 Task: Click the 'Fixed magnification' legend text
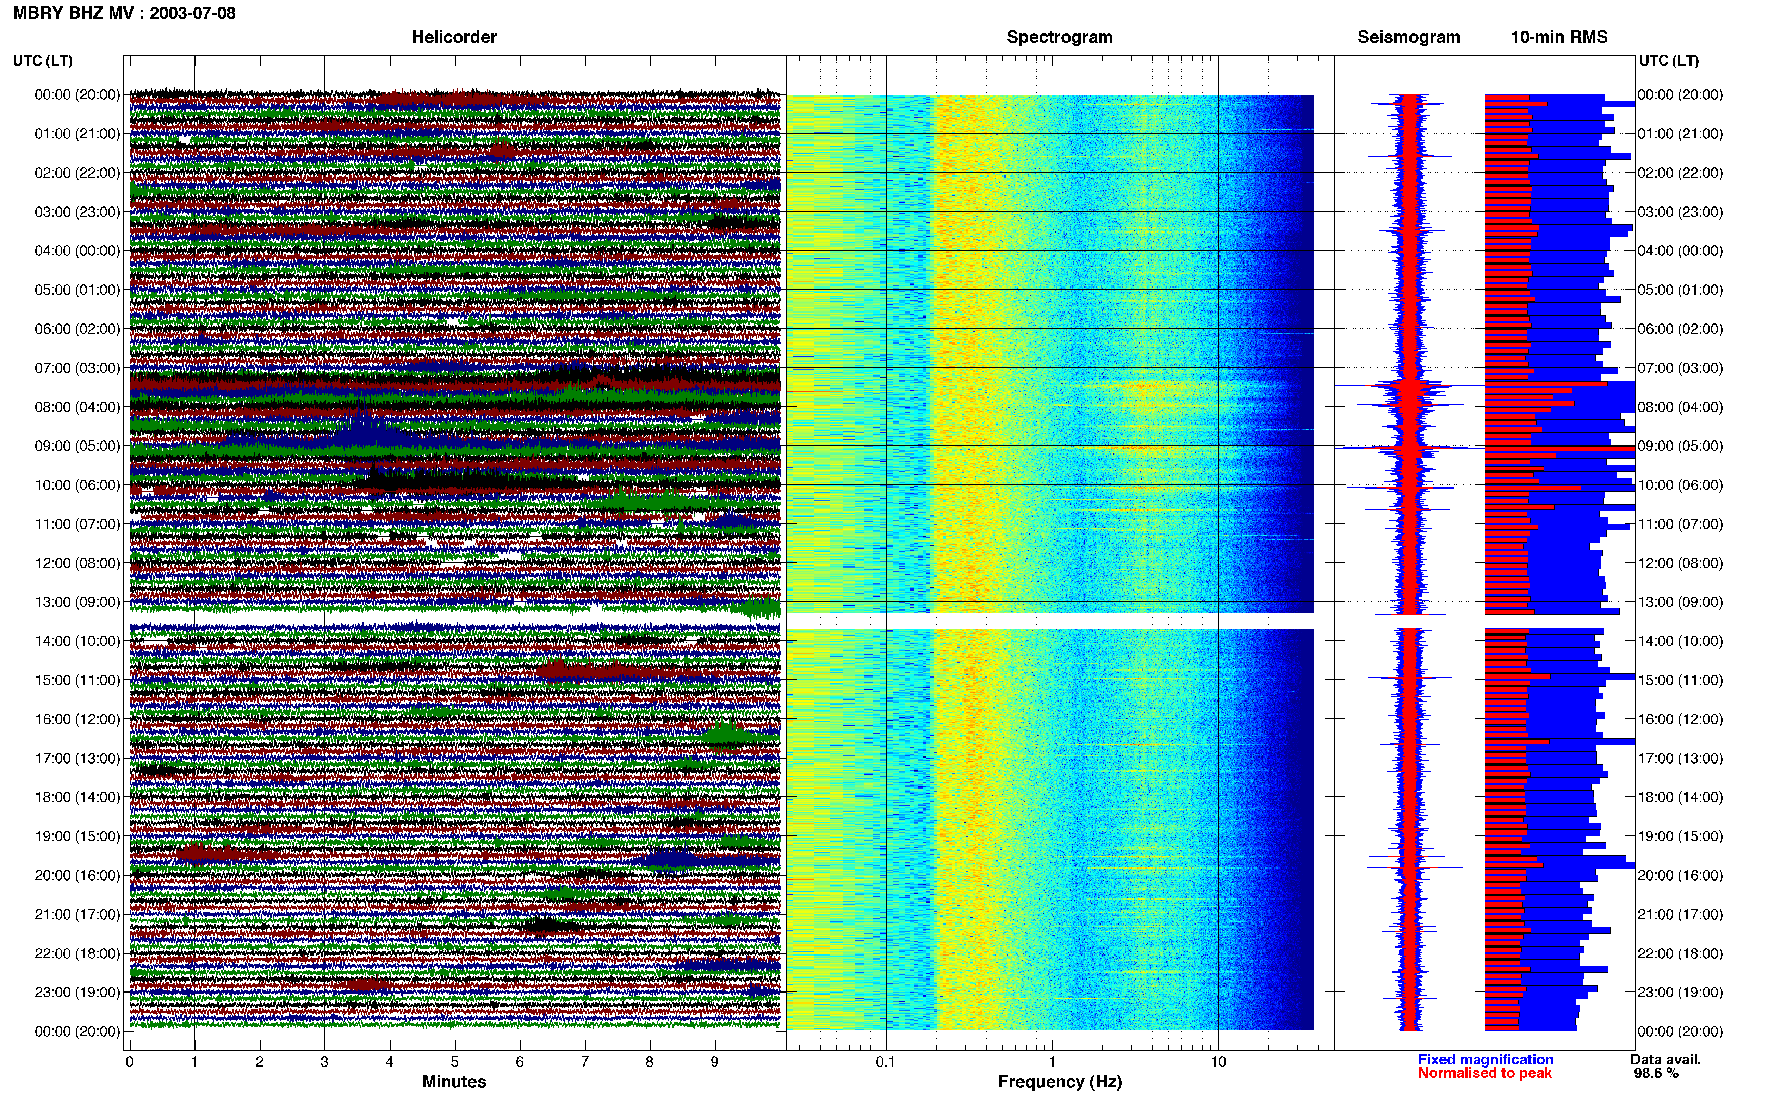click(x=1486, y=1060)
